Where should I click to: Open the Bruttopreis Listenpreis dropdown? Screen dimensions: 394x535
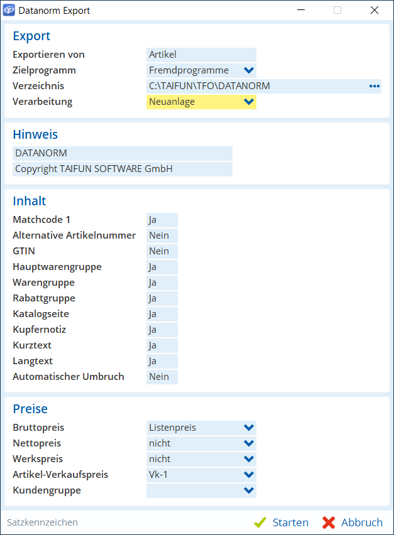(x=248, y=428)
